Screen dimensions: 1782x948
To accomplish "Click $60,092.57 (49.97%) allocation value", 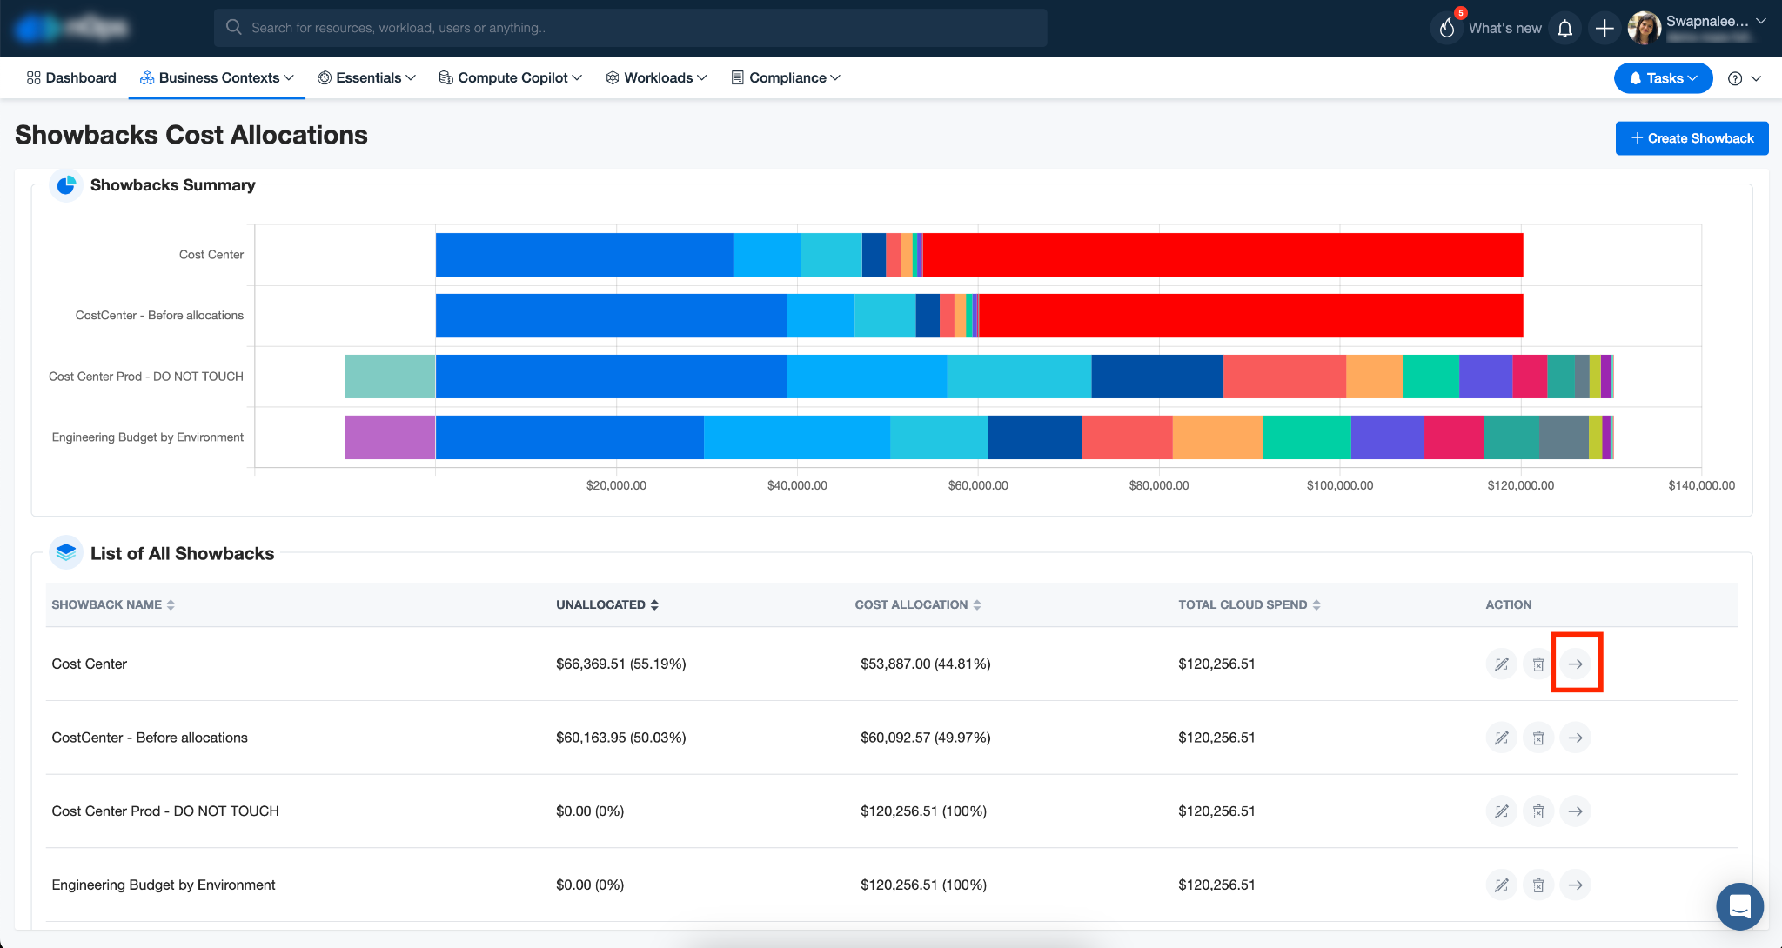I will (926, 738).
